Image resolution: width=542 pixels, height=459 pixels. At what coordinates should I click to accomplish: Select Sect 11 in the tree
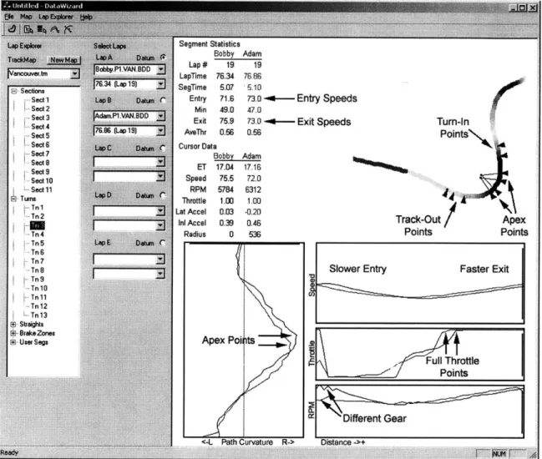pos(42,189)
